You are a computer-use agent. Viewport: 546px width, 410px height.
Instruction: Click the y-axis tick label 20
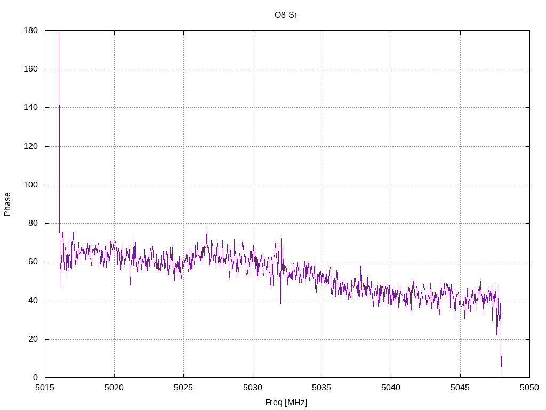point(33,339)
